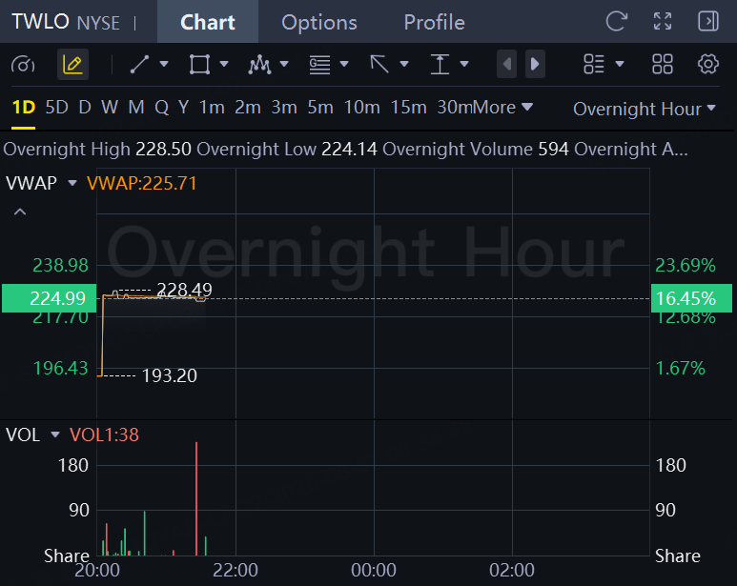The width and height of the screenshot is (737, 586).
Task: Select the 1m interval
Action: [212, 108]
